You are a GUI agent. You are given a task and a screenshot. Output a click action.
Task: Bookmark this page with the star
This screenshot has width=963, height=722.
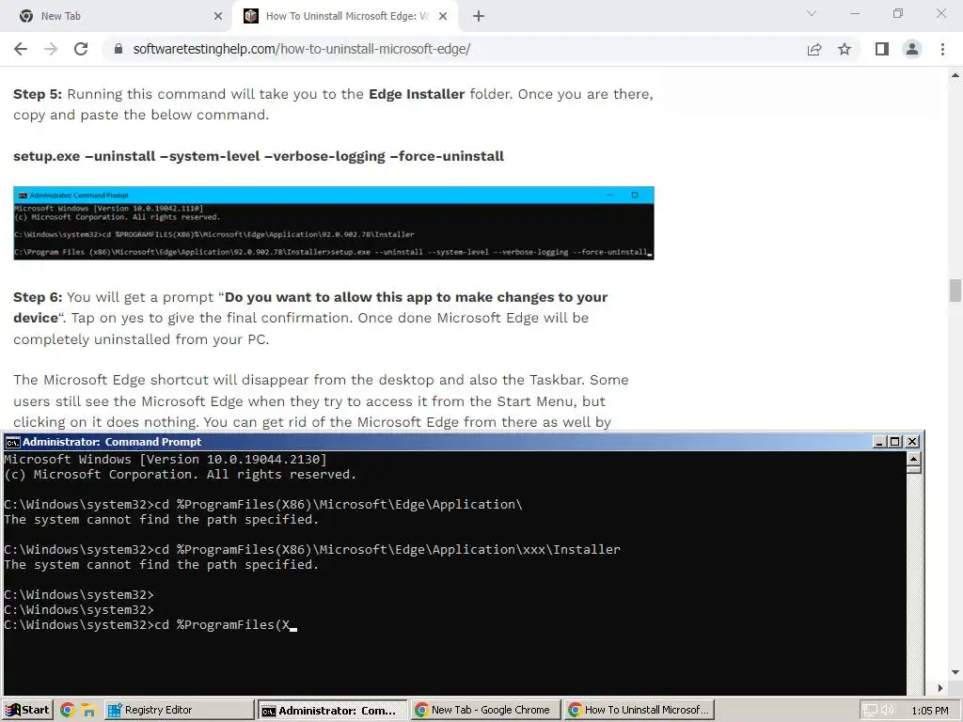coord(845,49)
